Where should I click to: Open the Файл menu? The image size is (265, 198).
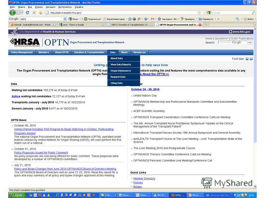pos(12,7)
